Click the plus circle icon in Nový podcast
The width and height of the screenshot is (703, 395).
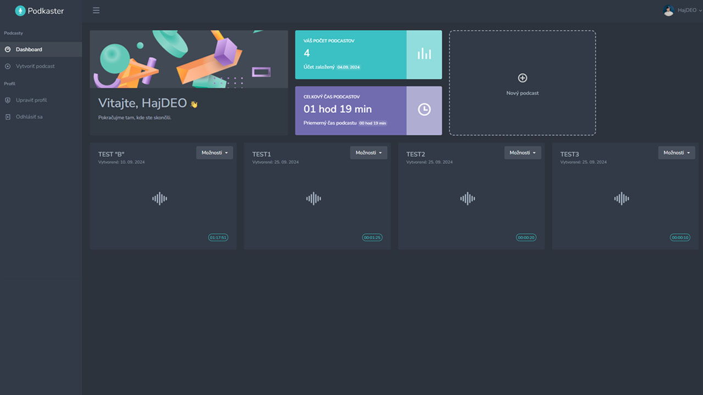pyautogui.click(x=522, y=78)
